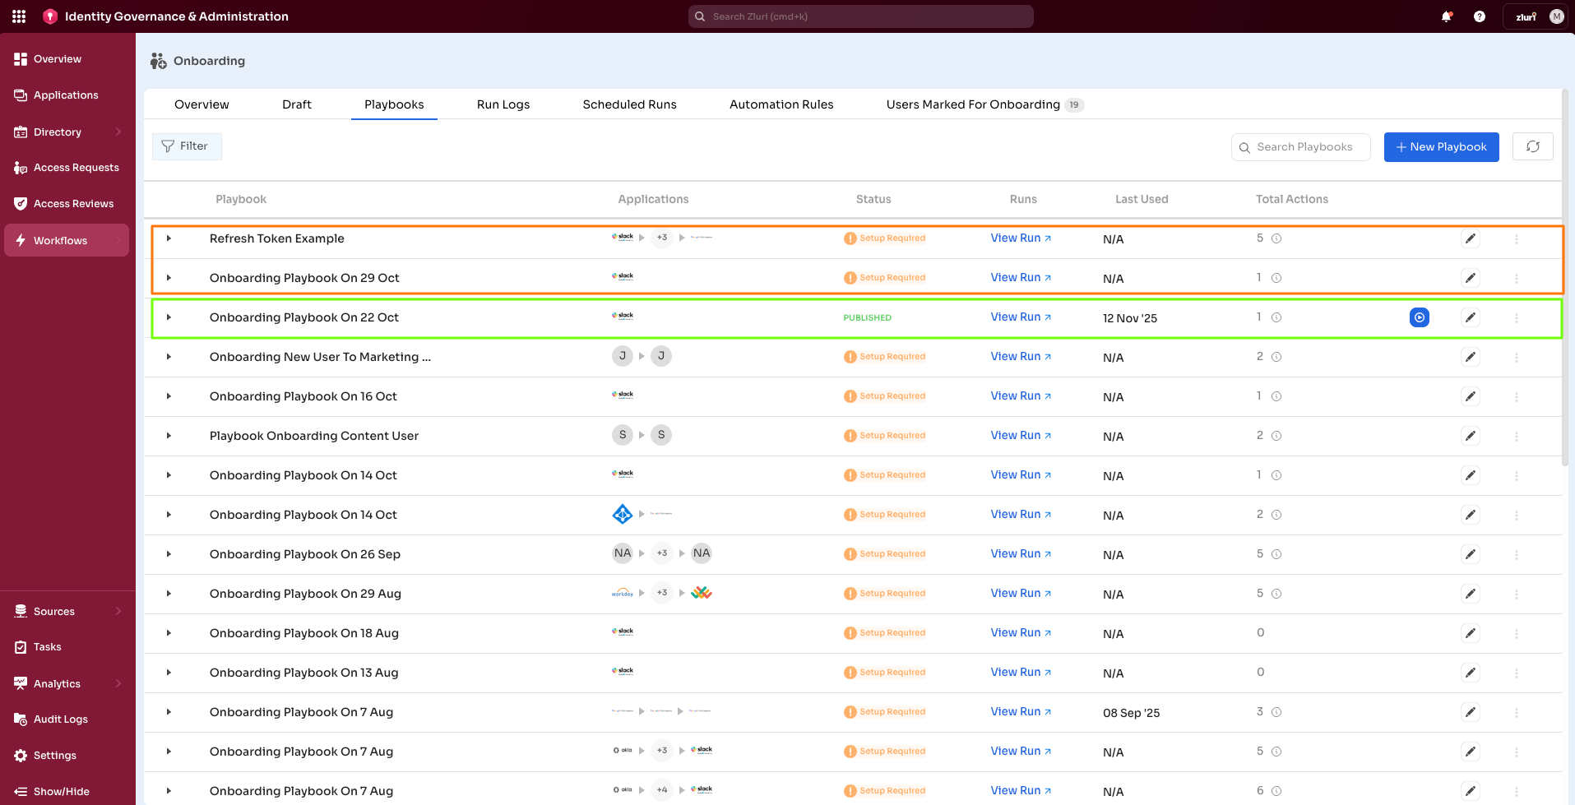
Task: Click the info icon beside Refresh Token Example actions count
Action: (1276, 238)
